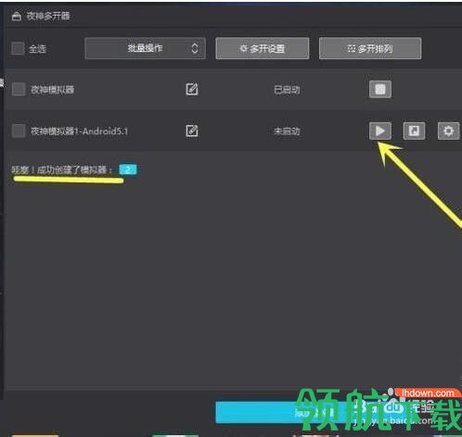Viewport: 462px width, 437px height.
Task: Select the 未启动 status text
Action: tap(287, 131)
